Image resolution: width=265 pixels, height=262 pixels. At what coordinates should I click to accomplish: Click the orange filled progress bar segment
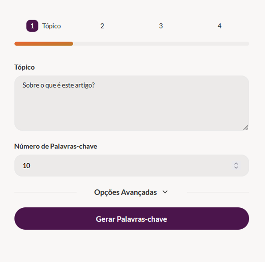tap(44, 44)
